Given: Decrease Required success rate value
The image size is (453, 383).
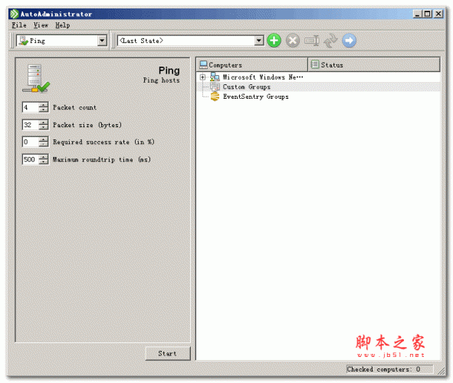Looking at the screenshot, I should (x=44, y=144).
